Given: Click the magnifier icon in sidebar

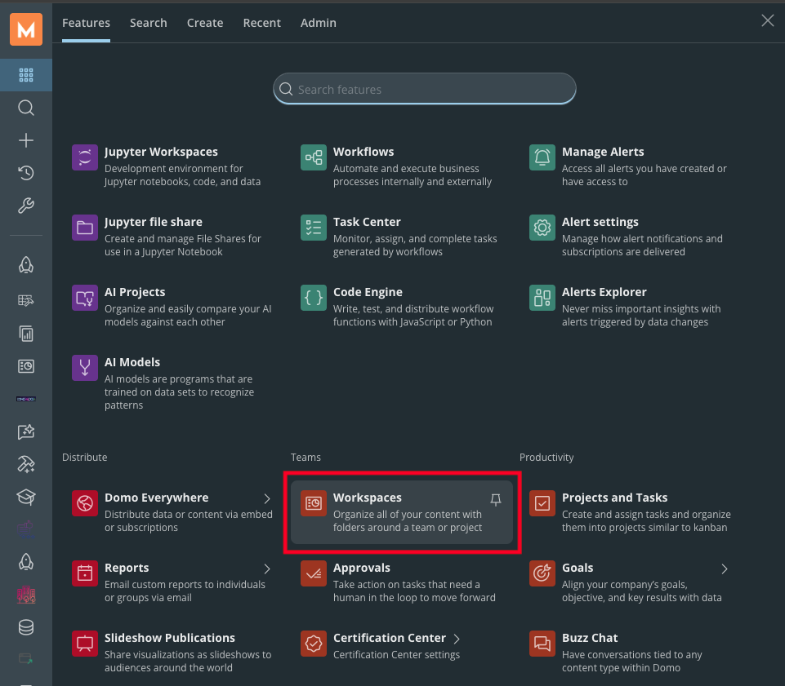Looking at the screenshot, I should click(26, 108).
